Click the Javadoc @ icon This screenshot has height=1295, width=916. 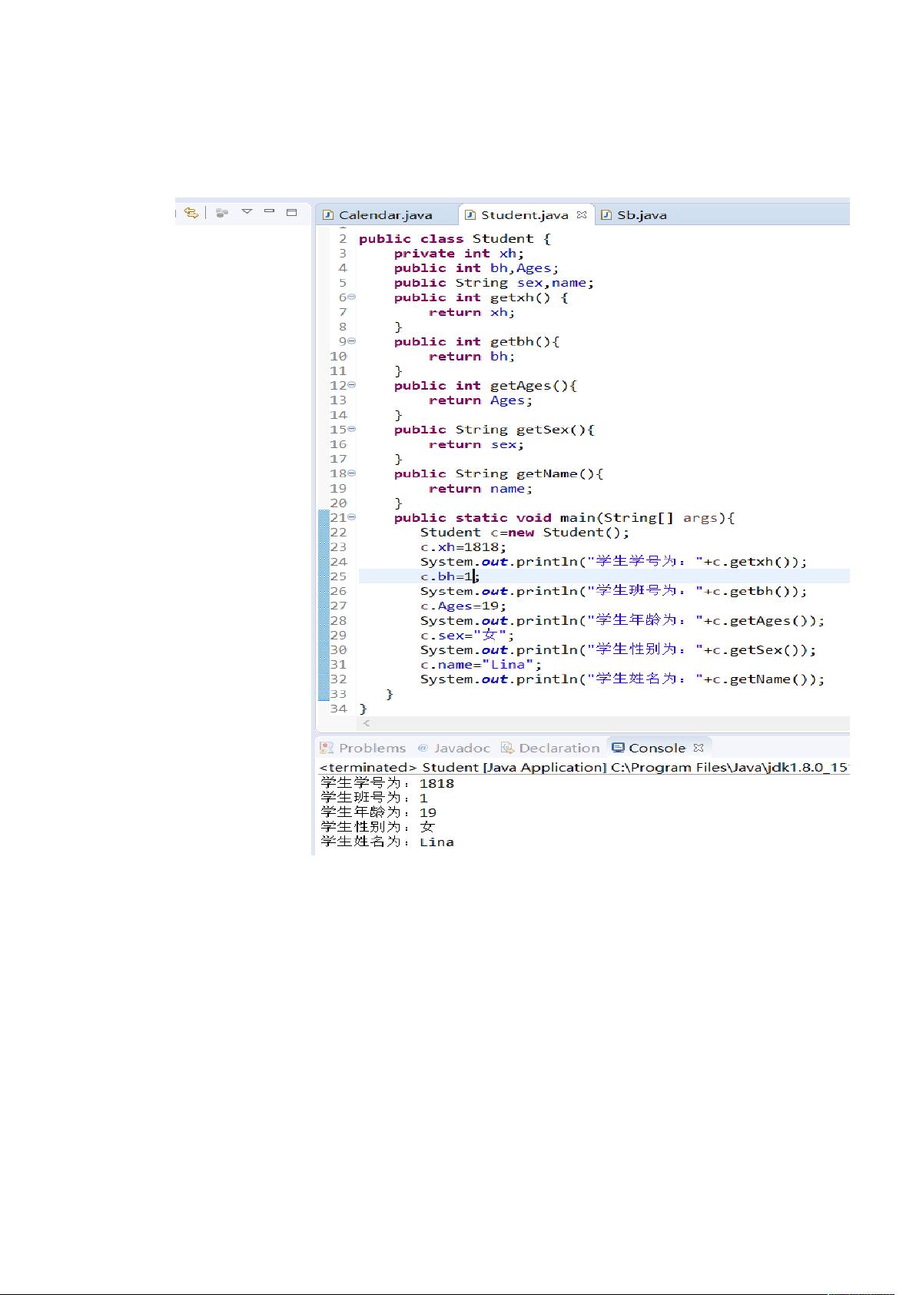click(x=423, y=748)
